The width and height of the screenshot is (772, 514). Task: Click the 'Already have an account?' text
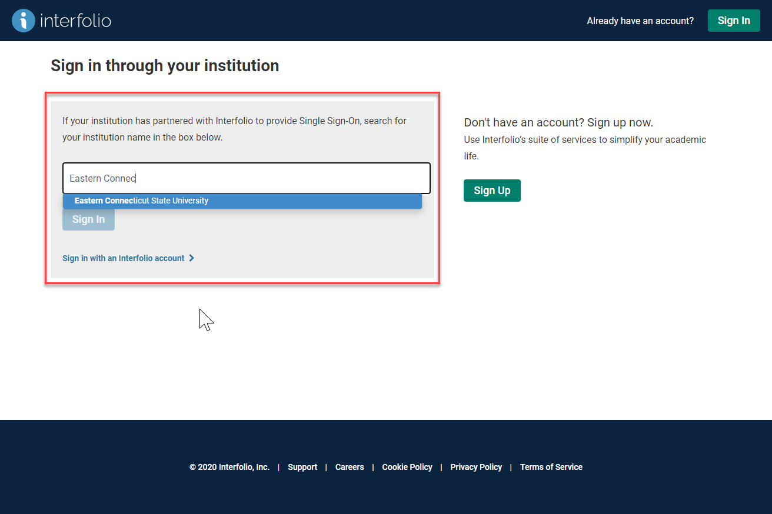tap(640, 21)
